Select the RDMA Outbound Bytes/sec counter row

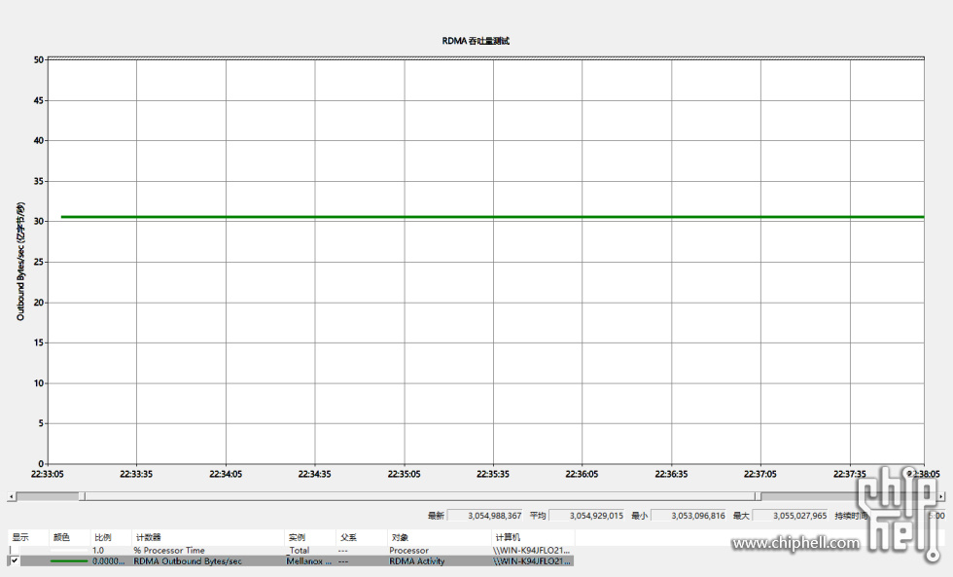pos(185,561)
